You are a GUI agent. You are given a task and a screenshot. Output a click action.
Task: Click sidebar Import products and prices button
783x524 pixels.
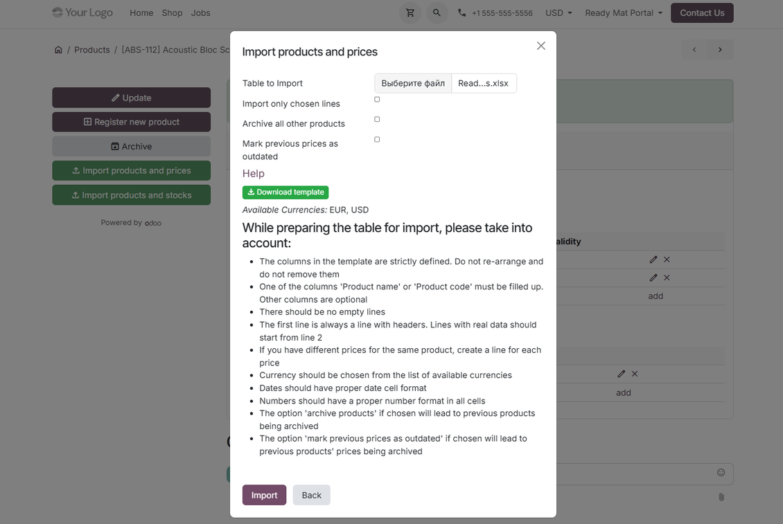coord(132,171)
